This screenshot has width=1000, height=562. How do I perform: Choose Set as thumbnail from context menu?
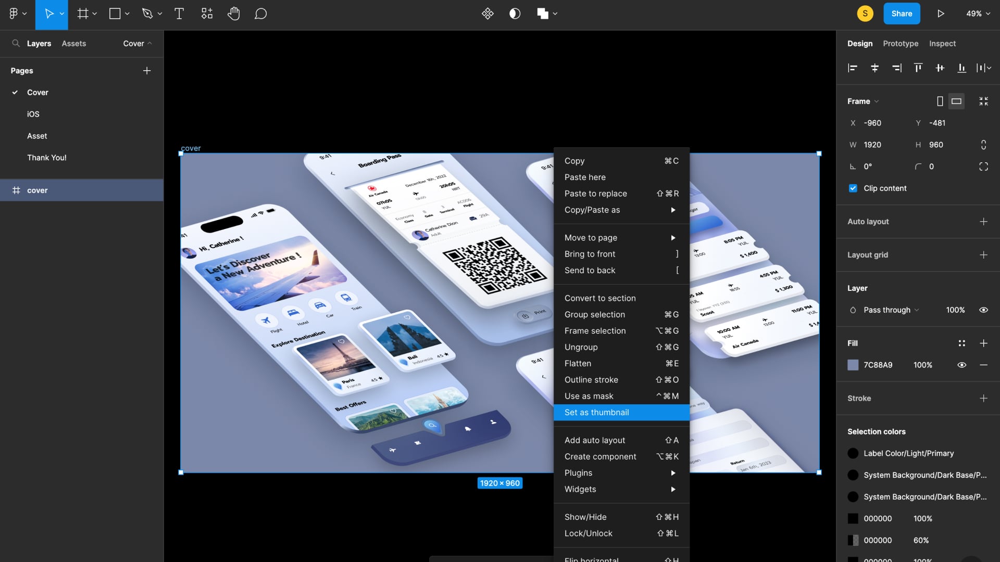click(596, 412)
